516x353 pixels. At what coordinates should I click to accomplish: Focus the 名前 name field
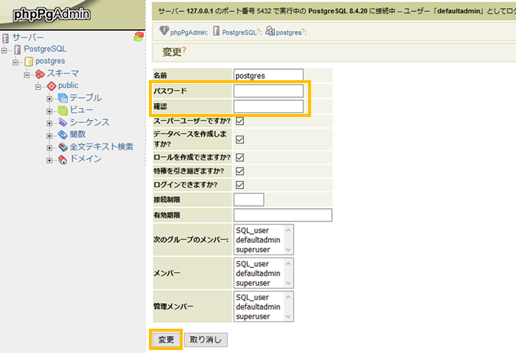coord(268,76)
